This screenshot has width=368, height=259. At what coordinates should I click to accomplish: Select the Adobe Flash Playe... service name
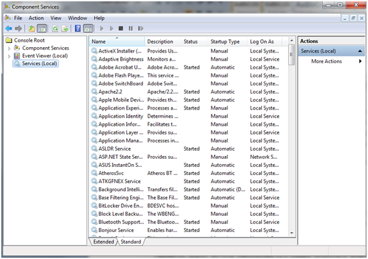[x=121, y=75]
